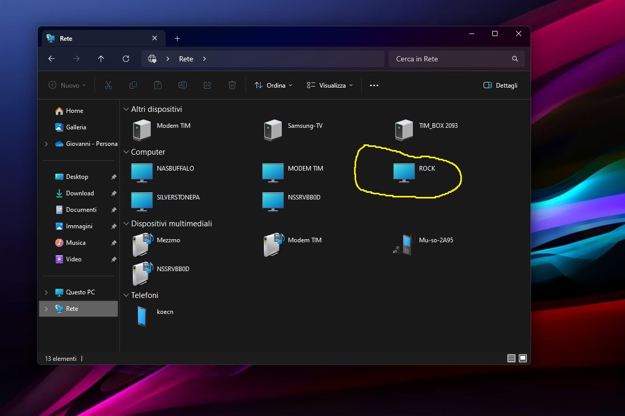Click the back navigation arrow
Image resolution: width=625 pixels, height=416 pixels.
click(x=52, y=59)
